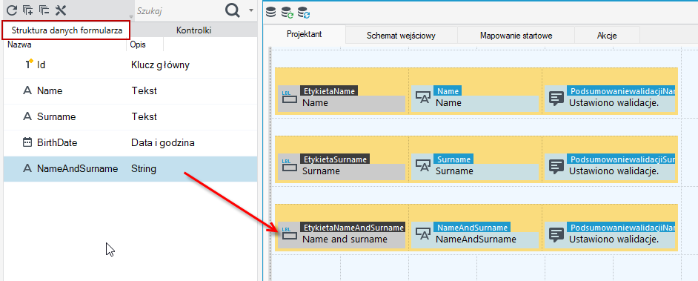
Task: Click the 'String' description cell
Action: pos(143,169)
